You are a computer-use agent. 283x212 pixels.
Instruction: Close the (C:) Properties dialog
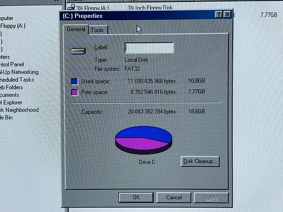[227, 14]
